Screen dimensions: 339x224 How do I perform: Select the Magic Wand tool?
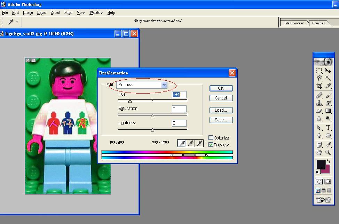pyautogui.click(x=328, y=78)
